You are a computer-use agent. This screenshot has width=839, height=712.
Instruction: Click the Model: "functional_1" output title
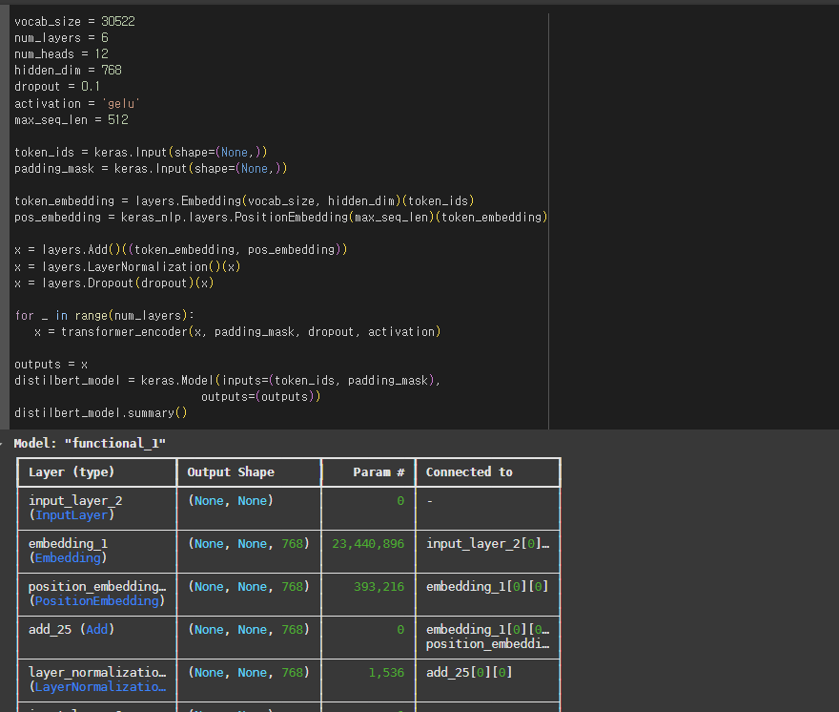(90, 443)
